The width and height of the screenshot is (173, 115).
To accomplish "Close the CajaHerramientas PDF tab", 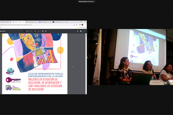I will pyautogui.click(x=24, y=22).
